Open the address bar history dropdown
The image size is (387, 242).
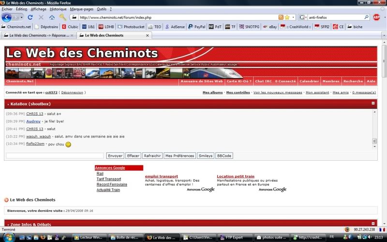pyautogui.click(x=292, y=17)
